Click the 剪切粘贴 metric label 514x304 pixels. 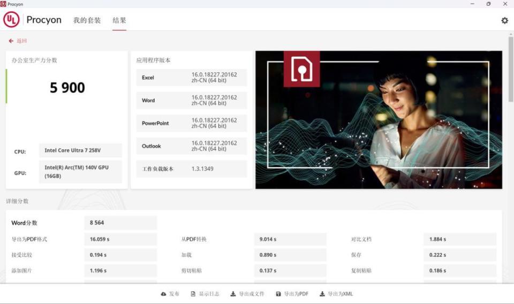click(192, 271)
